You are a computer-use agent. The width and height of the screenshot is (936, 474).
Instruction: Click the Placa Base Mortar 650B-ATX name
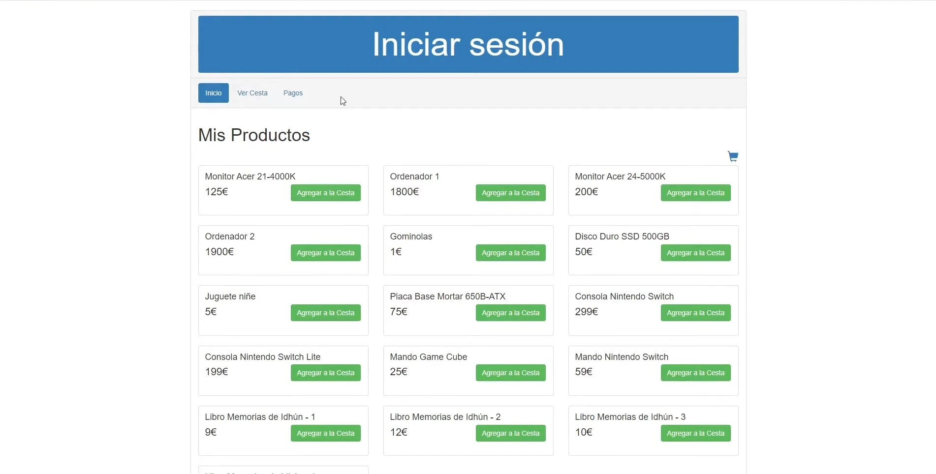tap(448, 296)
